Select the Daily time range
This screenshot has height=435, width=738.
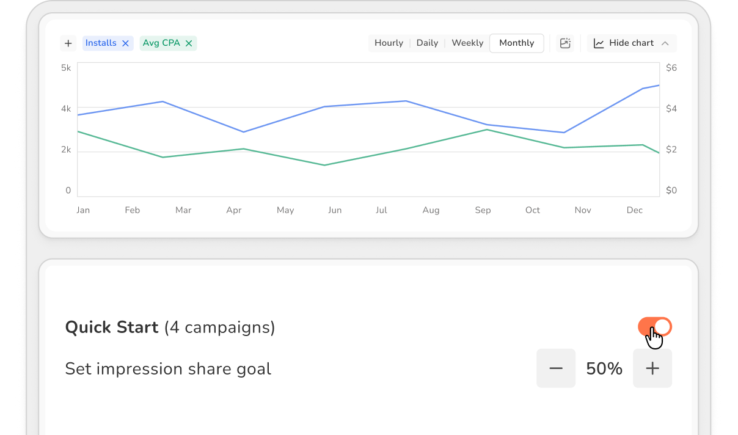427,43
